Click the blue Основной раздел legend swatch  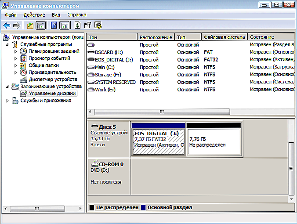click(143, 207)
